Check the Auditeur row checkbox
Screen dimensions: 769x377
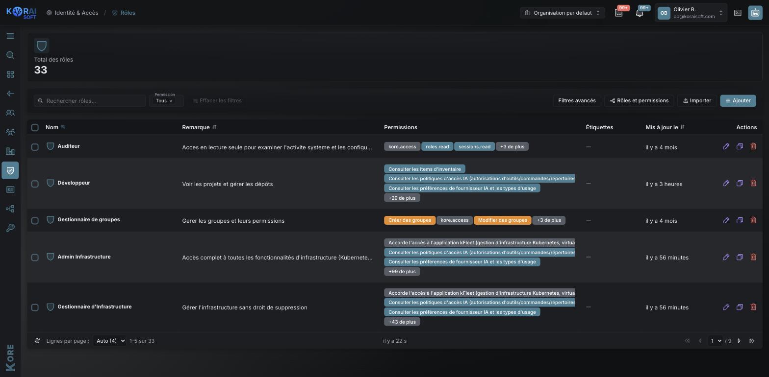[x=35, y=147]
